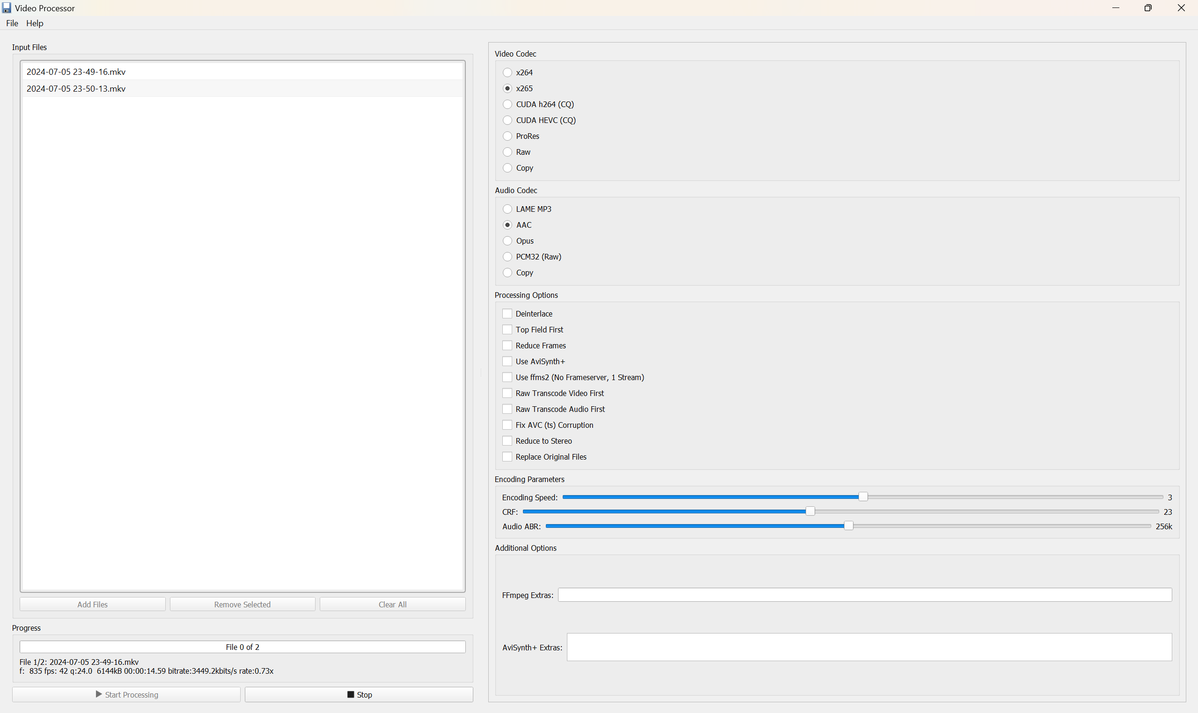The height and width of the screenshot is (713, 1198).
Task: Select x264 video codec
Action: [x=507, y=72]
